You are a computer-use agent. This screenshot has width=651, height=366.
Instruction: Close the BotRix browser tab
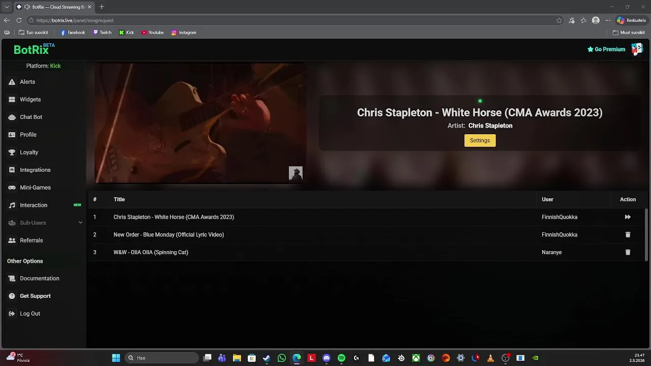pyautogui.click(x=90, y=7)
